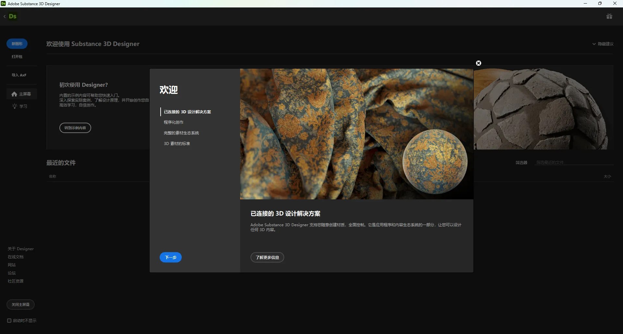Open a package with 打开包
This screenshot has height=334, width=623.
(17, 57)
